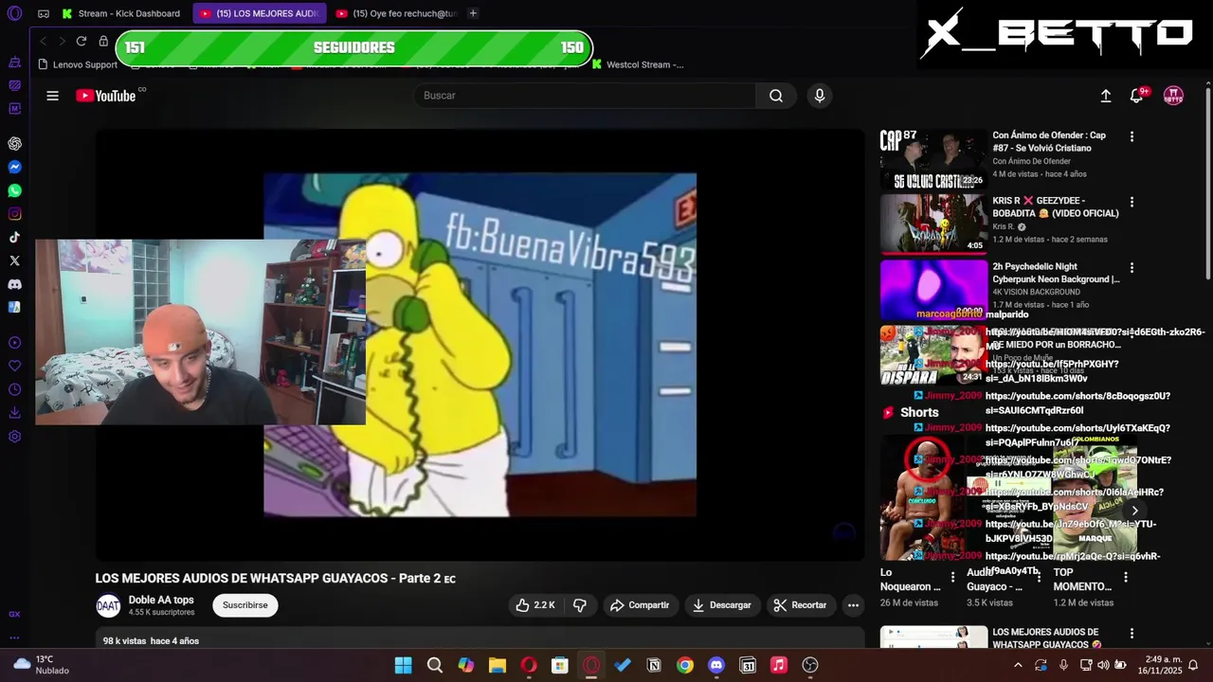The width and height of the screenshot is (1213, 682).
Task: Like the video (2.2 K)
Action: [x=534, y=605]
